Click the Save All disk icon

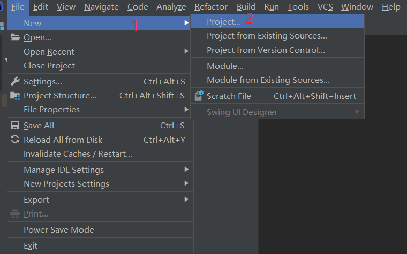15,126
